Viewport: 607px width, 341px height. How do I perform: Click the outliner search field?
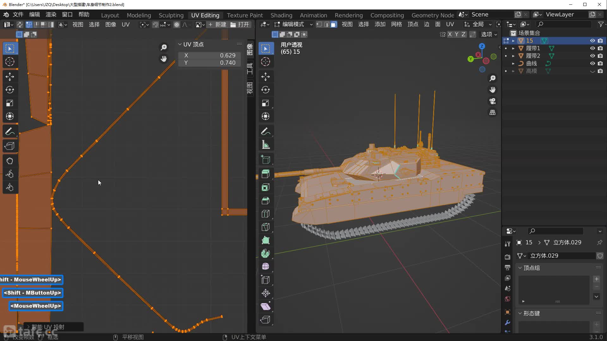(x=566, y=24)
